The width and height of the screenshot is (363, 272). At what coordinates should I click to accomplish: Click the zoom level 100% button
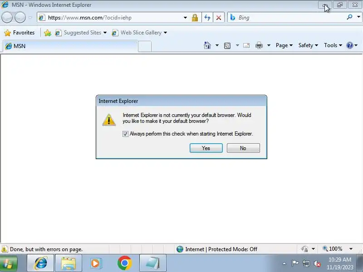tap(333, 249)
